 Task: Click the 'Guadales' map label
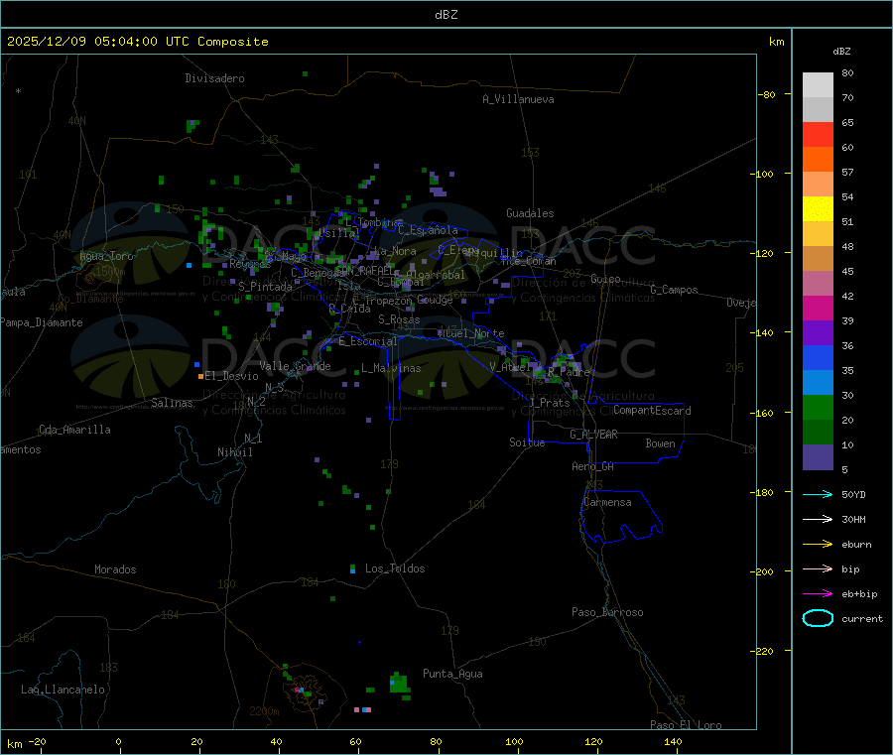(x=530, y=213)
